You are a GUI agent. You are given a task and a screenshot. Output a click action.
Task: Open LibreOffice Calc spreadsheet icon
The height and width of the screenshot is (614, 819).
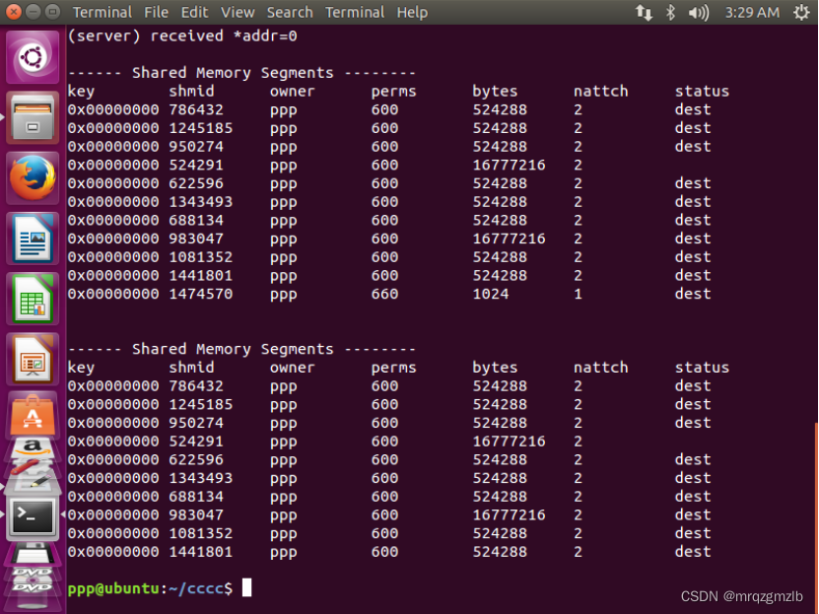(33, 299)
